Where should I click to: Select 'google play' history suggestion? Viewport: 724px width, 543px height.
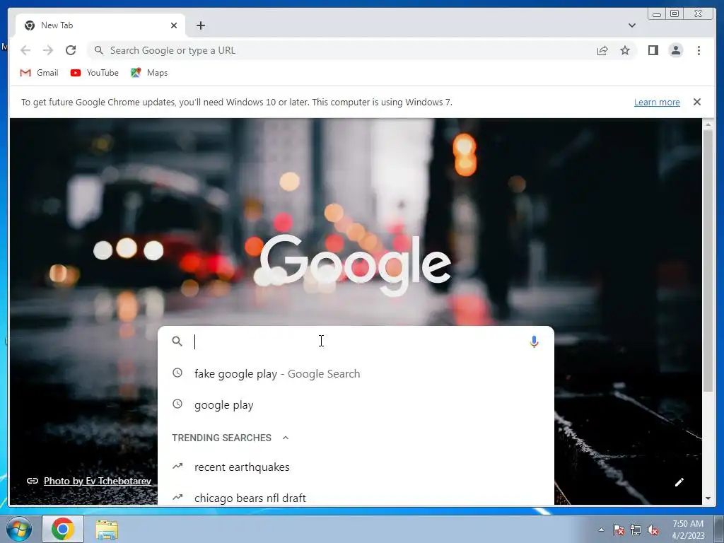pos(356,405)
